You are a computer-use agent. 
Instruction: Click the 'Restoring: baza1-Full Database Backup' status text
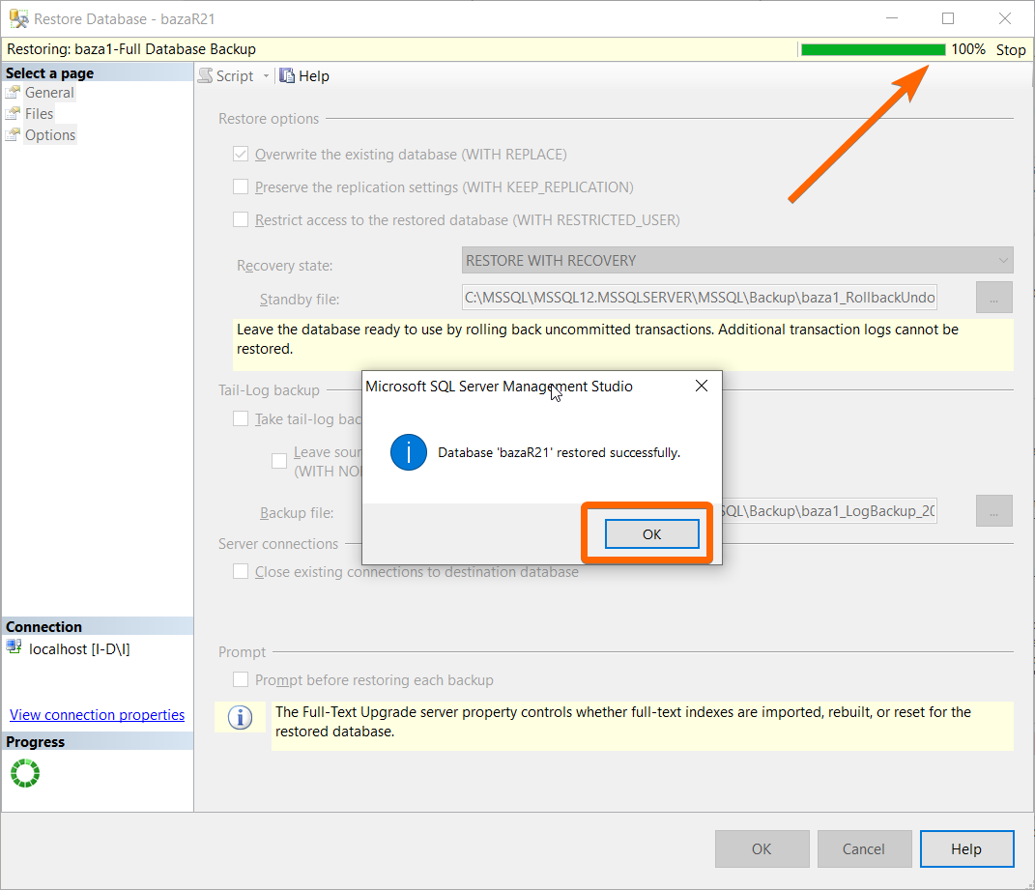131,49
